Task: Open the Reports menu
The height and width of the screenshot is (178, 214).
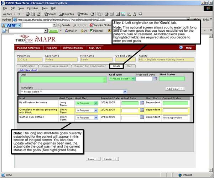Action: (51, 47)
